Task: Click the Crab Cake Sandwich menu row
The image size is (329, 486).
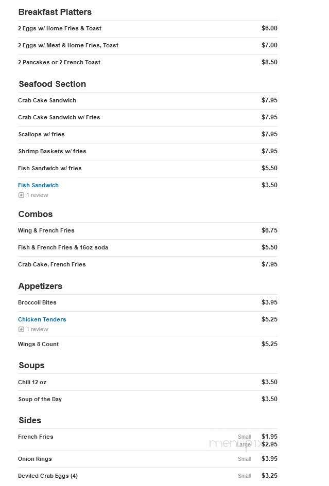Action: click(x=47, y=100)
